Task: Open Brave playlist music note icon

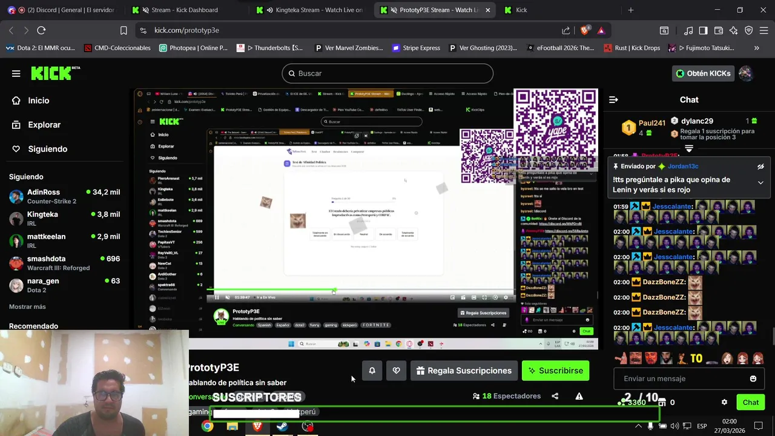Action: (x=688, y=30)
